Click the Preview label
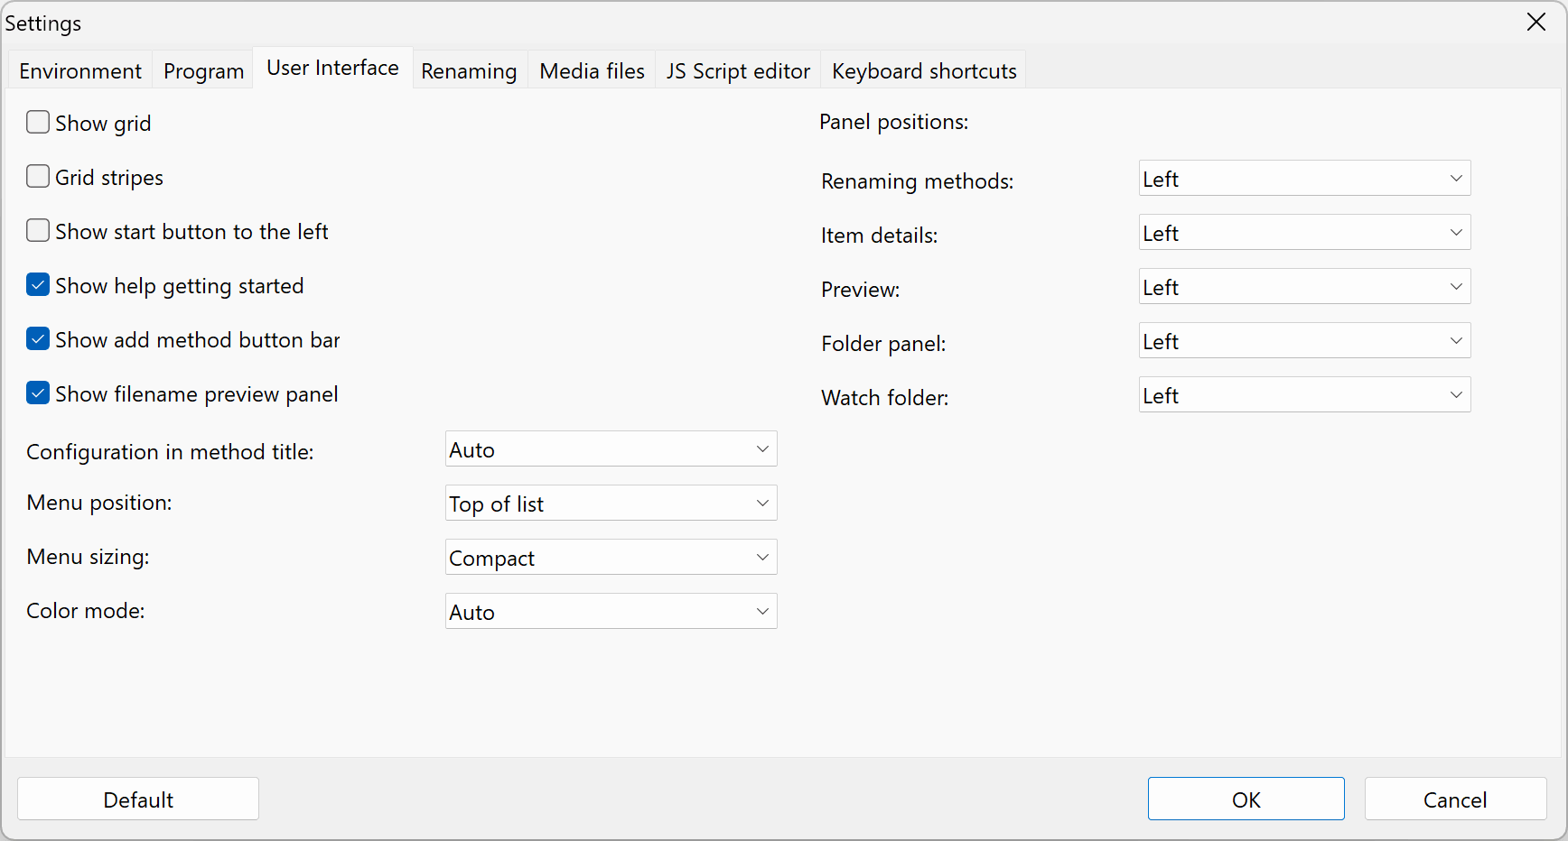The width and height of the screenshot is (1568, 841). (860, 290)
